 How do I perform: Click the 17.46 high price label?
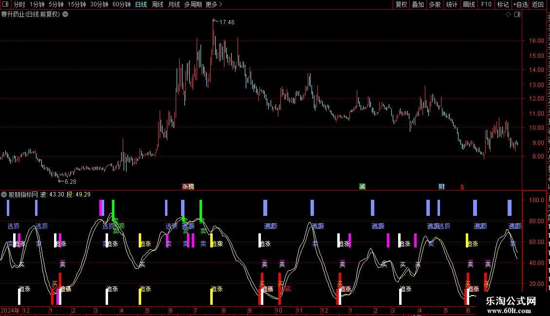tap(227, 22)
